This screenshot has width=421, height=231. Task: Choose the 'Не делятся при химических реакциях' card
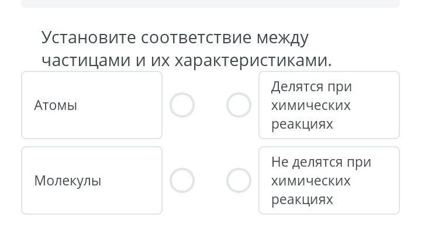329,181
